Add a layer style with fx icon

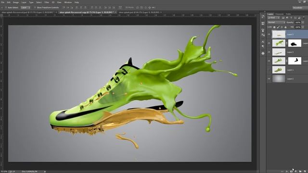click(x=287, y=172)
